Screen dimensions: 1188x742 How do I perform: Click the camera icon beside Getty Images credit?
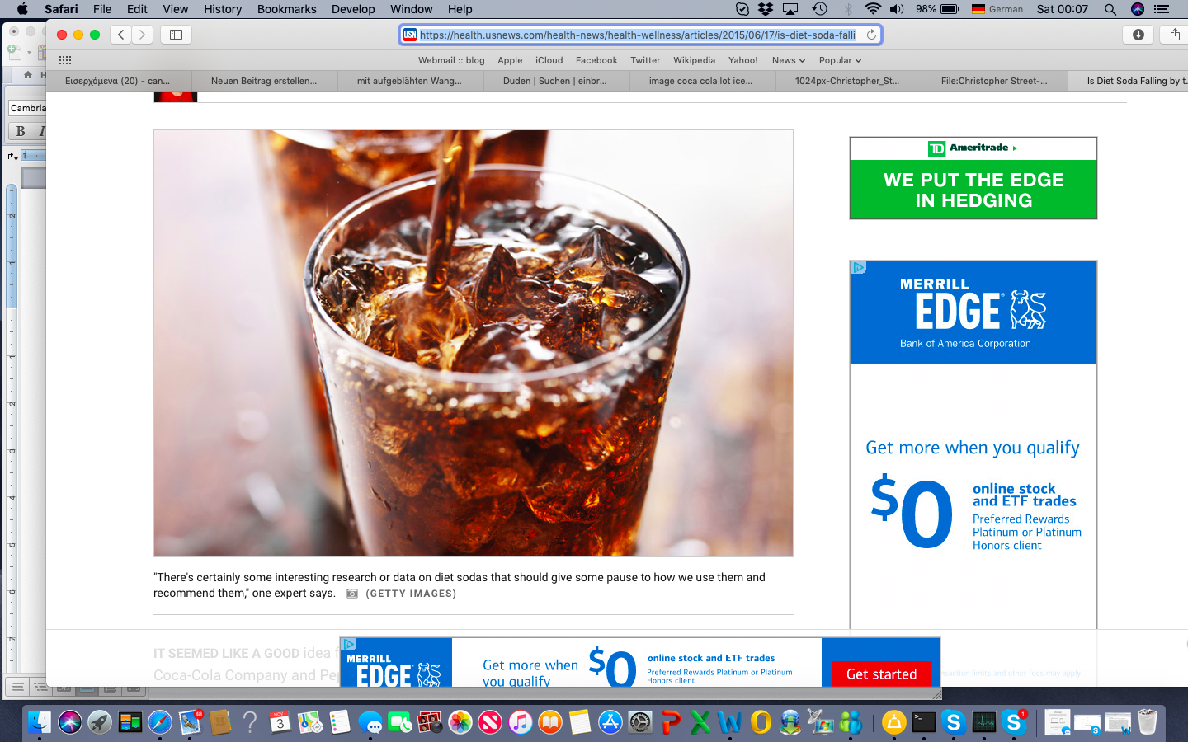click(x=352, y=594)
